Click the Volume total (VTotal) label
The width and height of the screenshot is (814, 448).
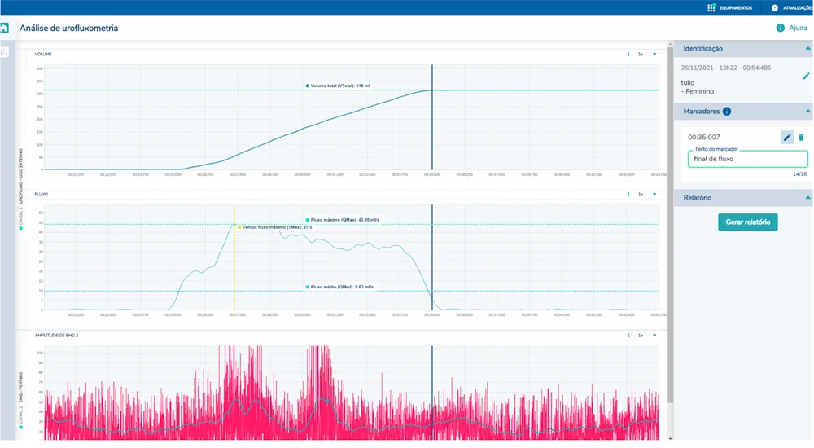[x=338, y=86]
